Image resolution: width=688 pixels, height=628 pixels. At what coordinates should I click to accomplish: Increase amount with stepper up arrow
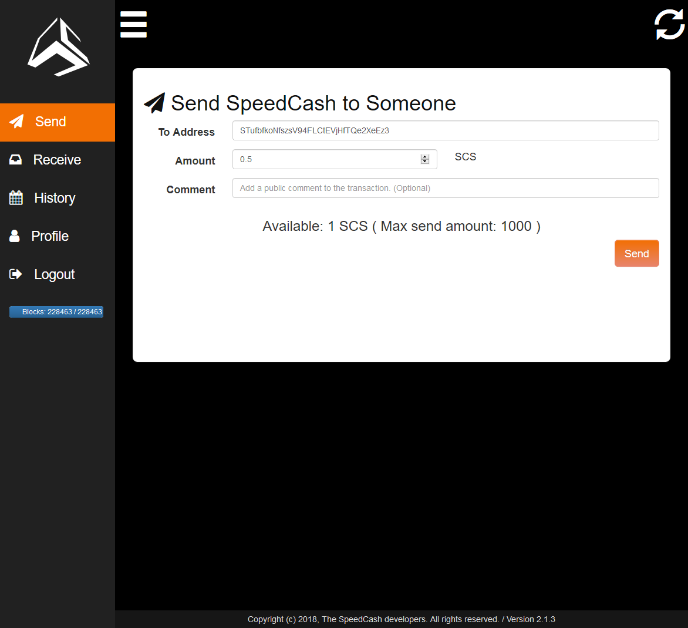coord(425,157)
